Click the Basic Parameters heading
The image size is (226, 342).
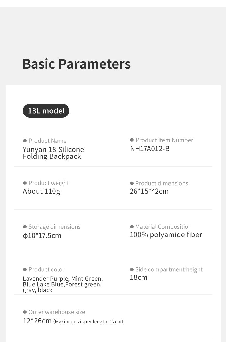point(77,64)
